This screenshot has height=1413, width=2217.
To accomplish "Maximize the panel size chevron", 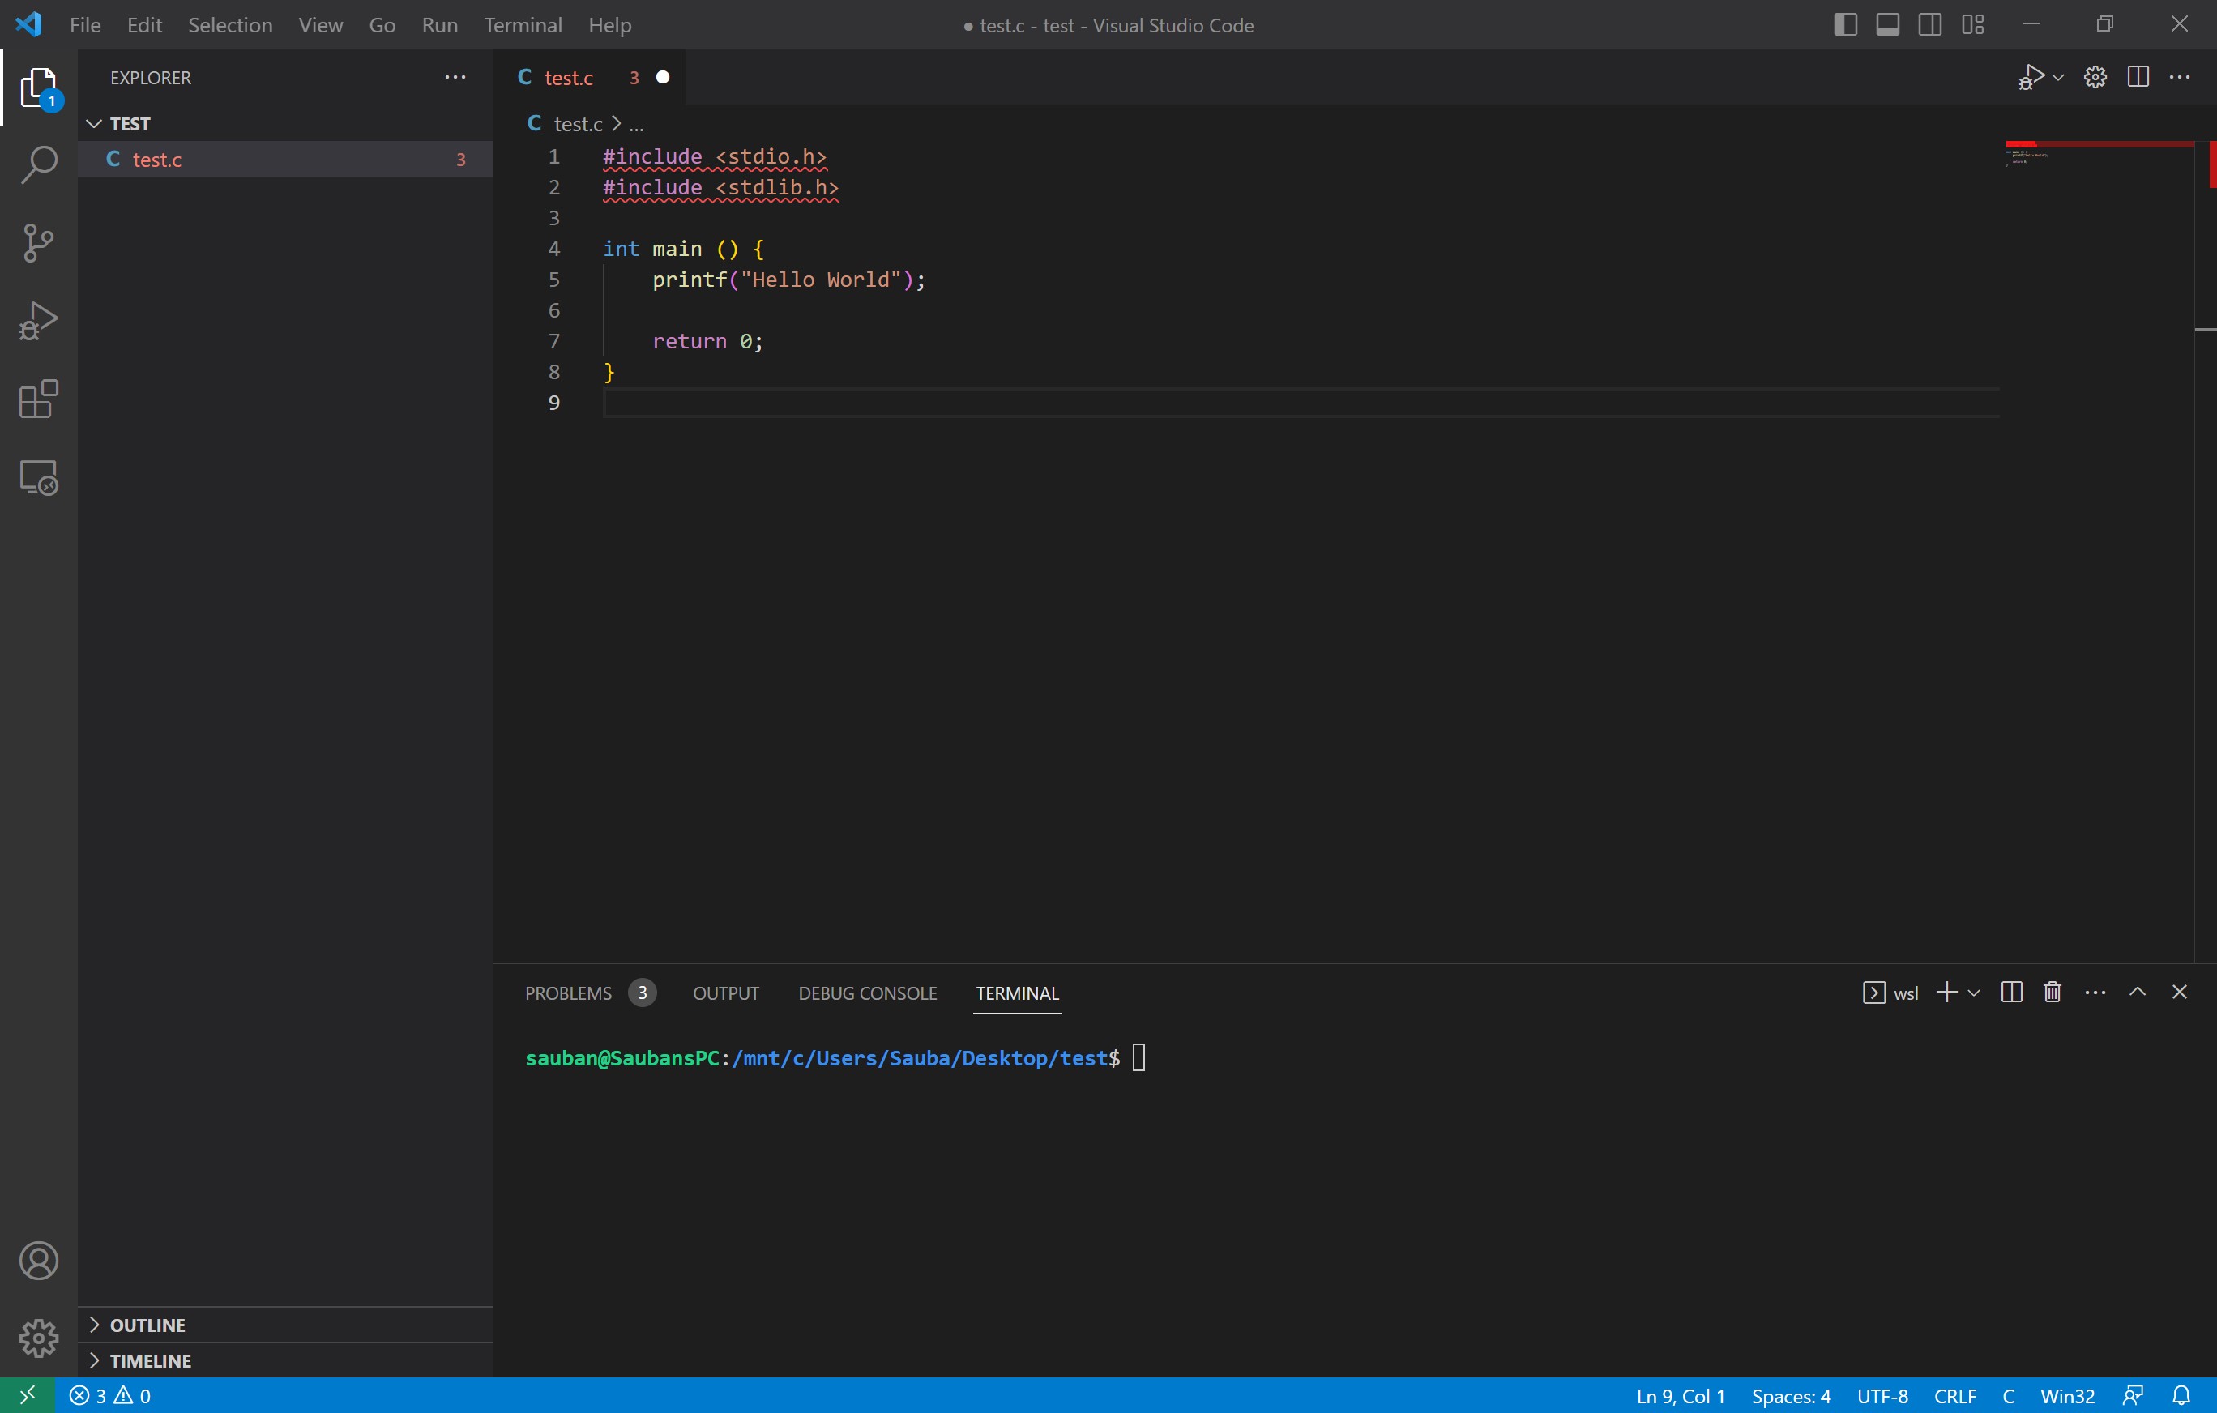I will 2138,993.
